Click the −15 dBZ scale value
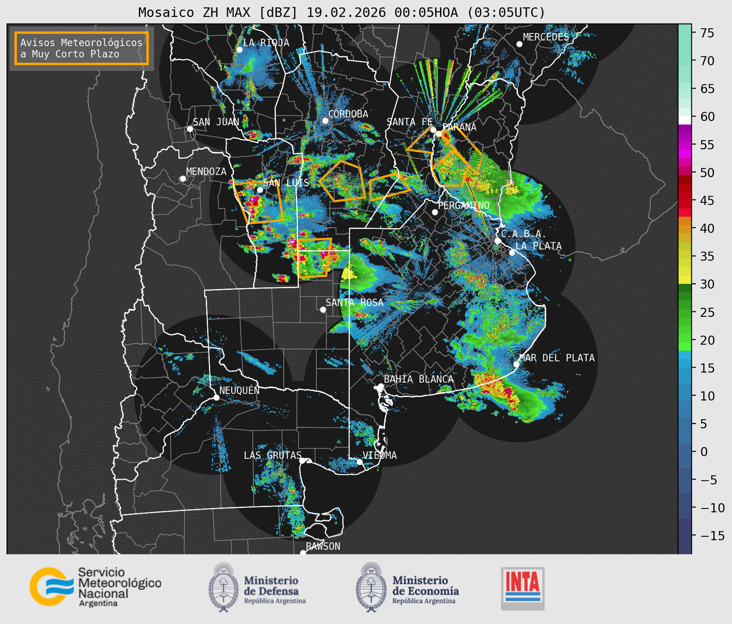Screen dimensions: 732x624 coord(712,535)
